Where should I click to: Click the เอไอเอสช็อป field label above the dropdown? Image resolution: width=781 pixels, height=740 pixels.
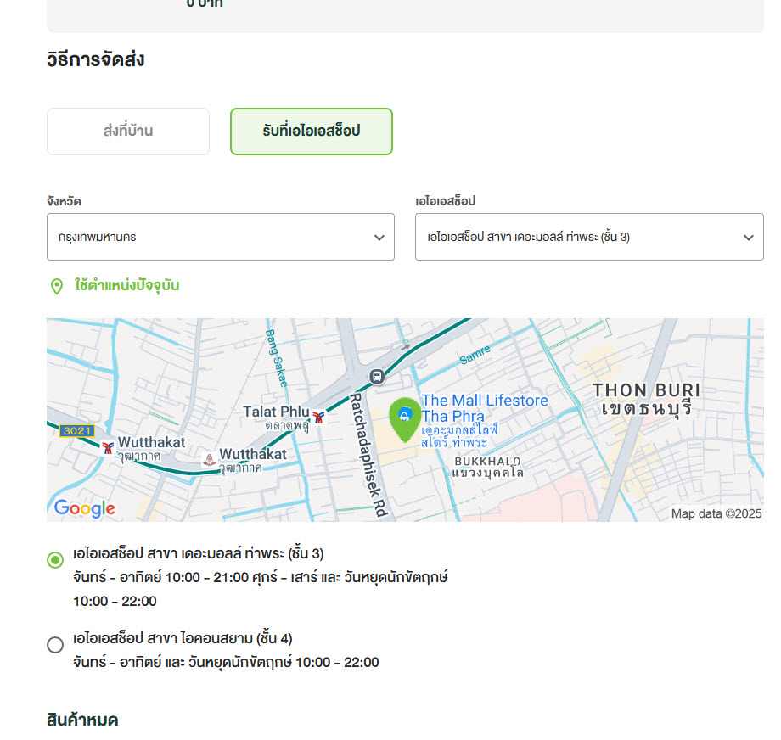tap(446, 200)
